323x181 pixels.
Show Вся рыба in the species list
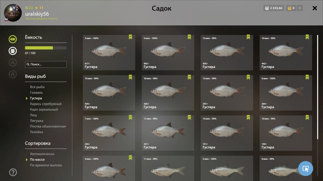click(37, 87)
